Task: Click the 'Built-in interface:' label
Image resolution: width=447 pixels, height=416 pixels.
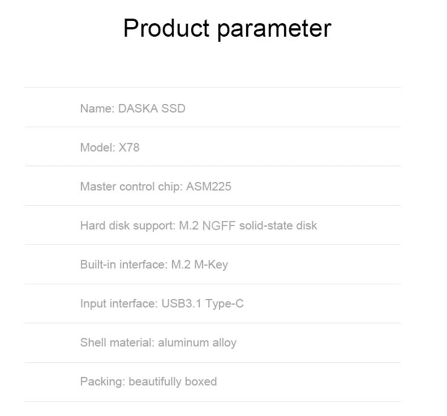Action: pyautogui.click(x=123, y=265)
